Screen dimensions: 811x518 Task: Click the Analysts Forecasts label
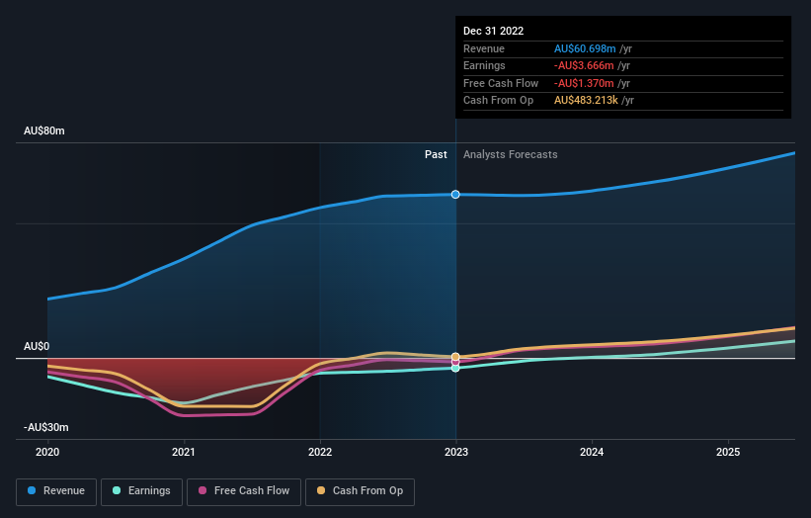tap(511, 154)
